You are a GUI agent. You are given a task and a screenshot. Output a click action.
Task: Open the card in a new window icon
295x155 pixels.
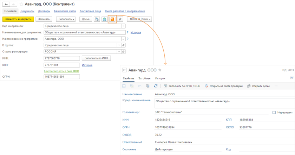coord(291,78)
